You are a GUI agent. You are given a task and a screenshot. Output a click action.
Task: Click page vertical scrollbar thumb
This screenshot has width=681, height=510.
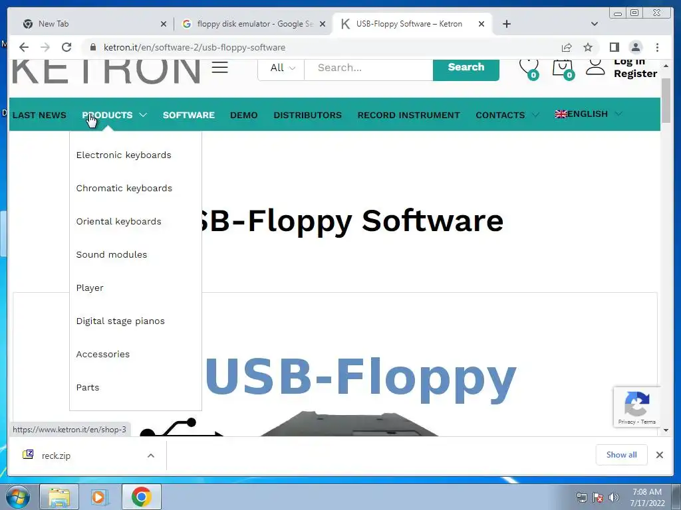pos(666,101)
